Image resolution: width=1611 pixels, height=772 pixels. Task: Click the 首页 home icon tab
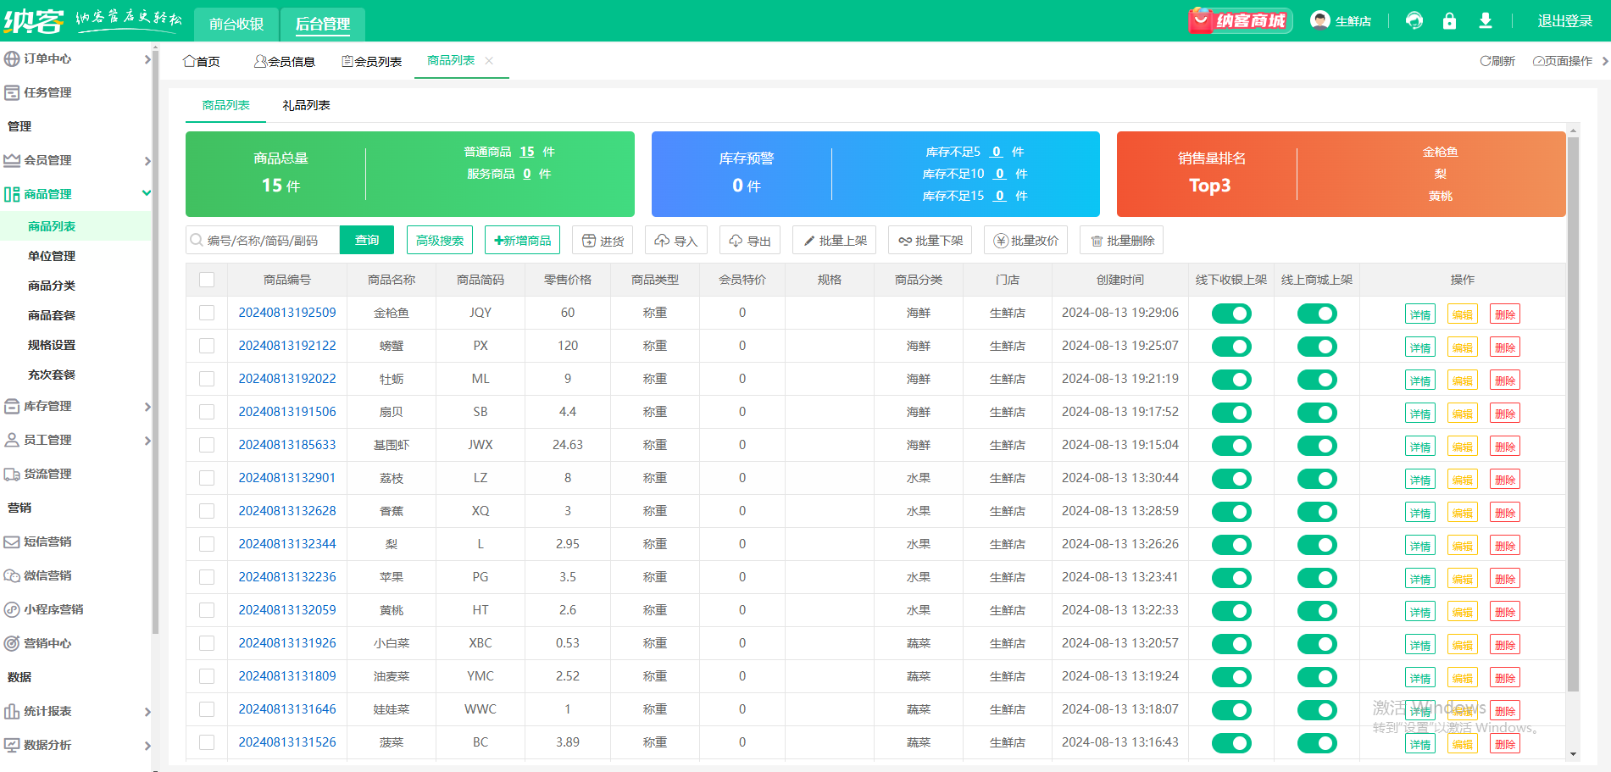point(202,61)
